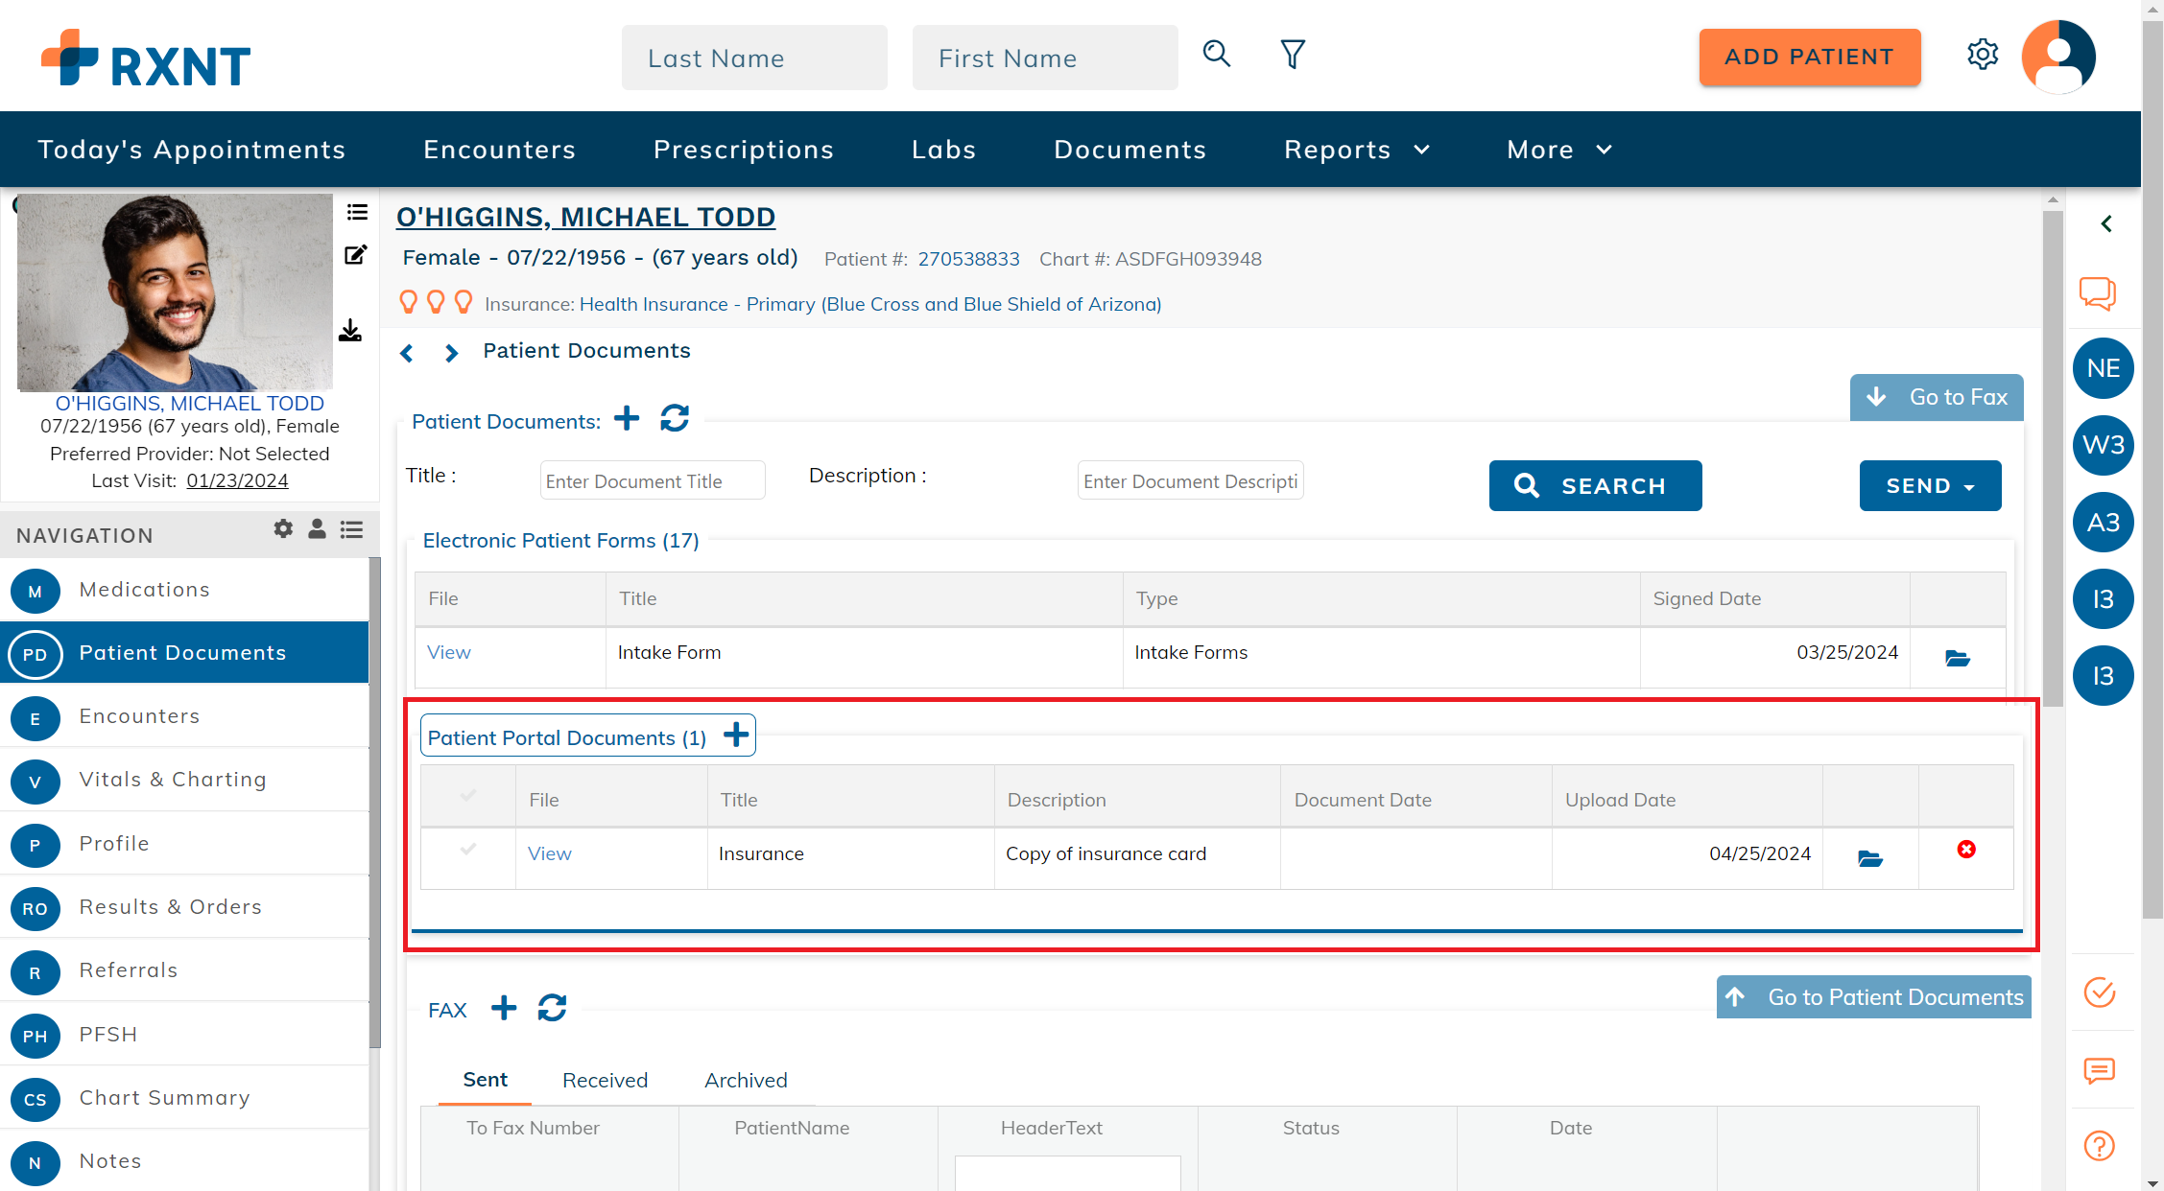Open the settings gear in top bar
This screenshot has width=2164, height=1191.
(x=1982, y=55)
